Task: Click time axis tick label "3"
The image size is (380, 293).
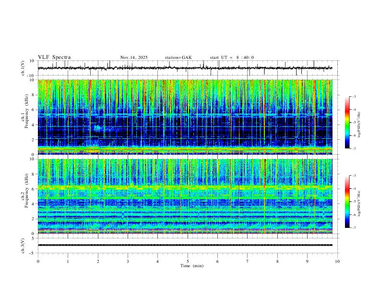Action: pos(128,261)
